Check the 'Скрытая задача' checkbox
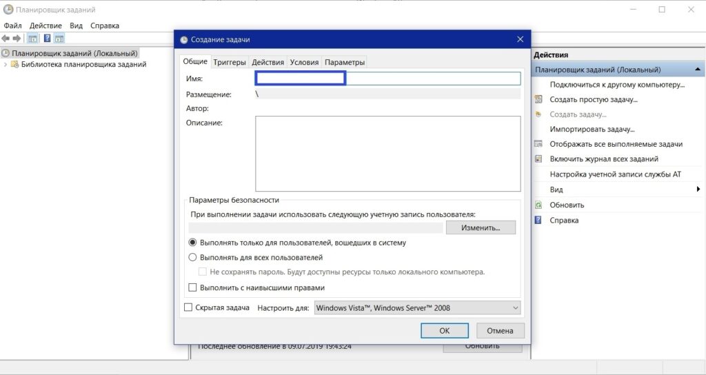The image size is (706, 375). coord(188,307)
